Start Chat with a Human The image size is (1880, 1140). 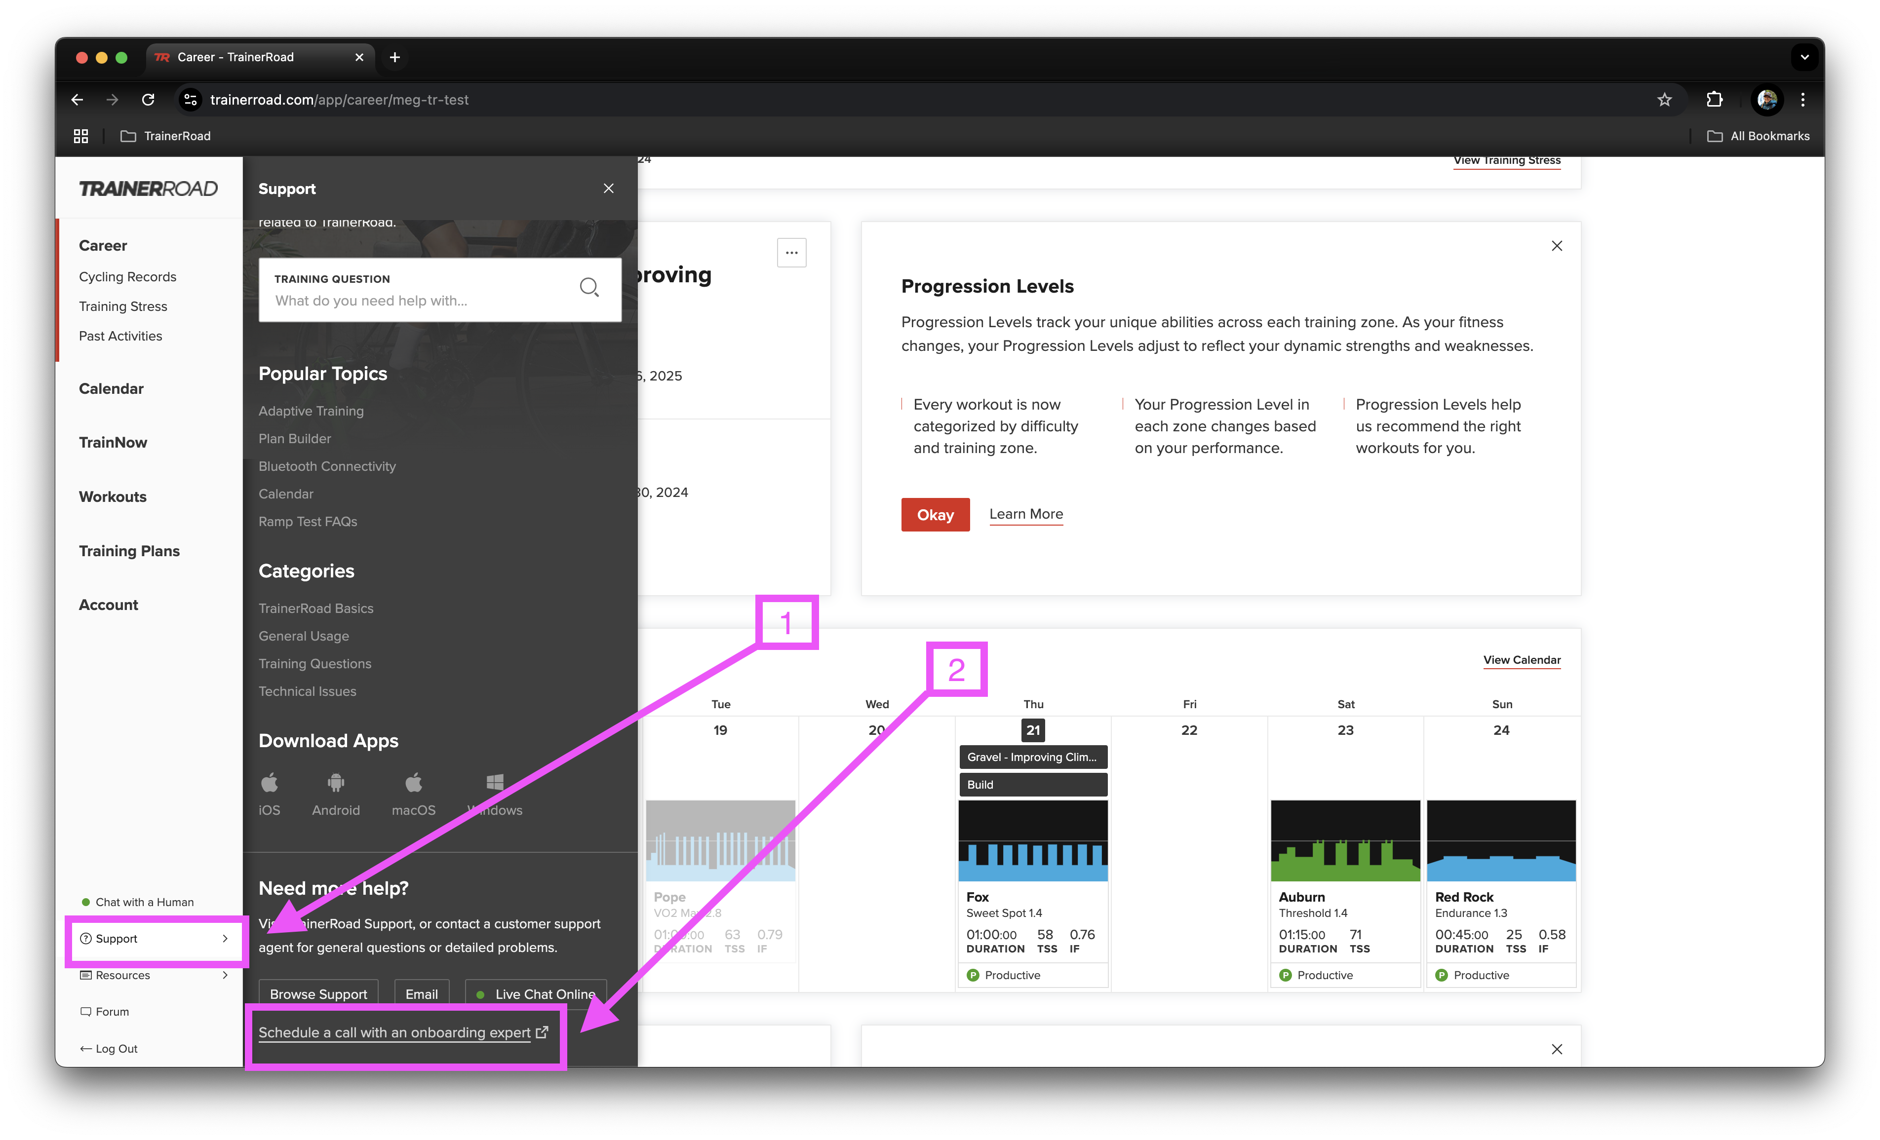click(138, 902)
